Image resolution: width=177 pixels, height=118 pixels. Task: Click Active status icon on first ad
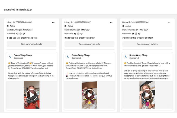pos(8,26)
